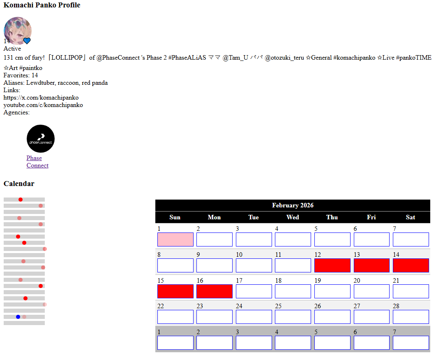Click the blue heart favorite icon
Image resolution: width=436 pixels, height=358 pixels.
27,41
